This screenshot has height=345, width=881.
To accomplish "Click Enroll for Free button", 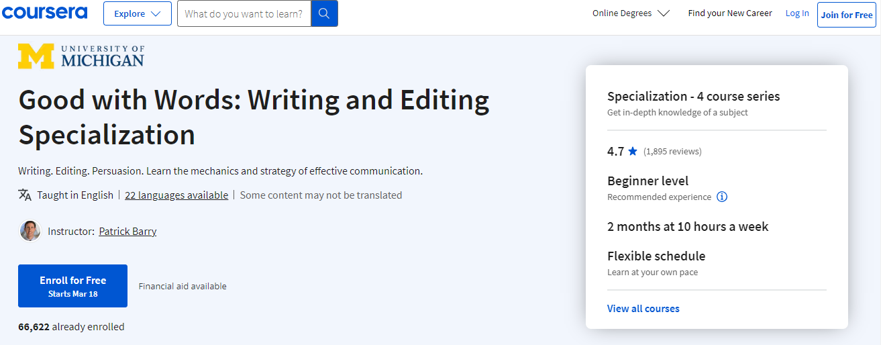I will pos(72,286).
